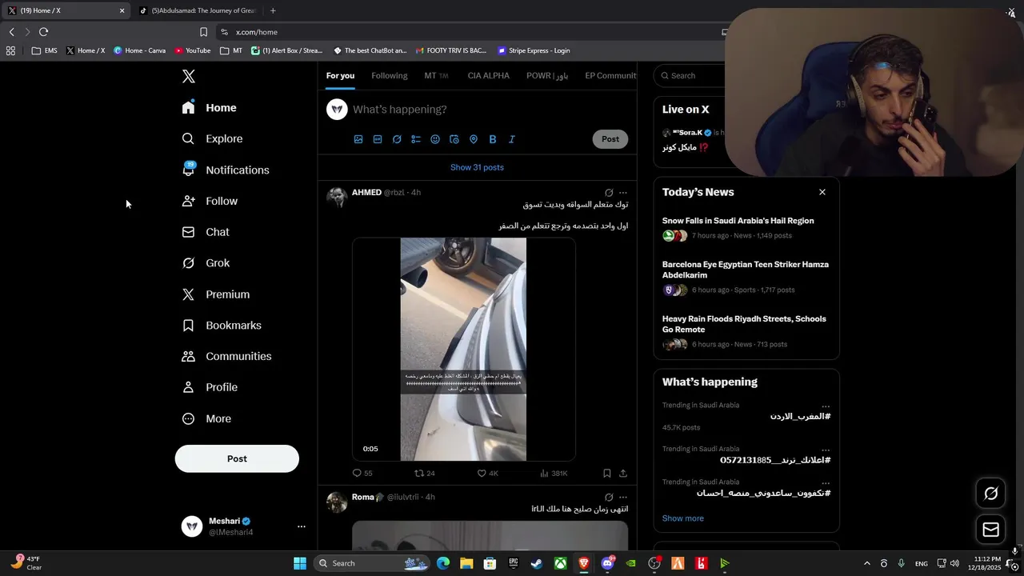
Task: Open the Follow page in sidebar
Action: tap(210, 201)
